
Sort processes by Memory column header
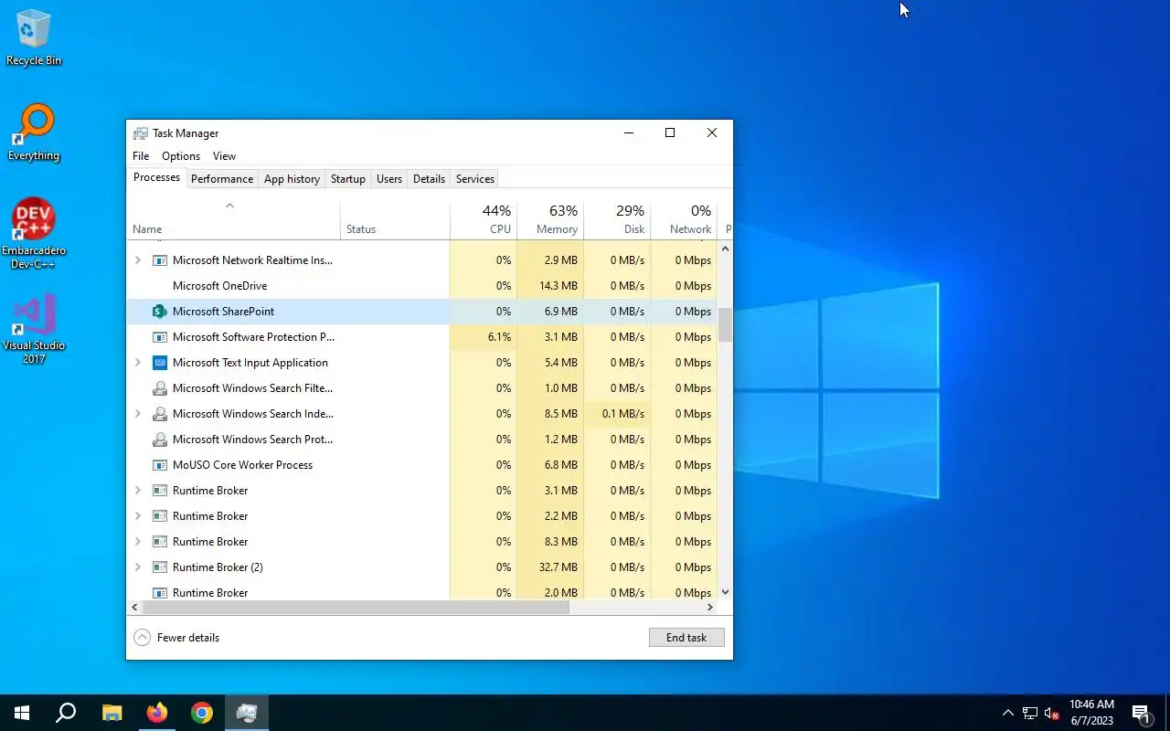click(x=550, y=219)
